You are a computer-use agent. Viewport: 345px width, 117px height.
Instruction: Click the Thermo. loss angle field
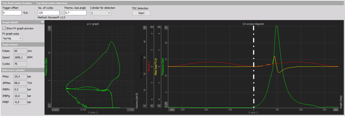tap(75, 13)
